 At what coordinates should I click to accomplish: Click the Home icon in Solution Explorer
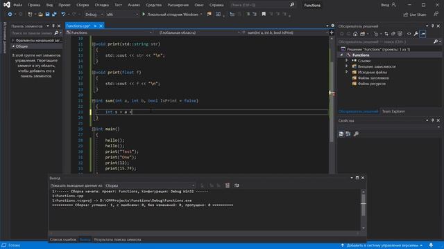(x=355, y=34)
